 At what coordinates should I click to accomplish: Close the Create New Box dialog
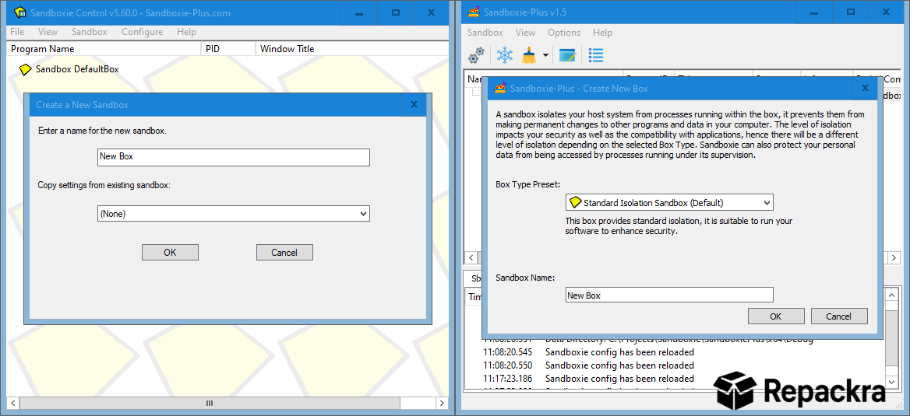pos(866,88)
